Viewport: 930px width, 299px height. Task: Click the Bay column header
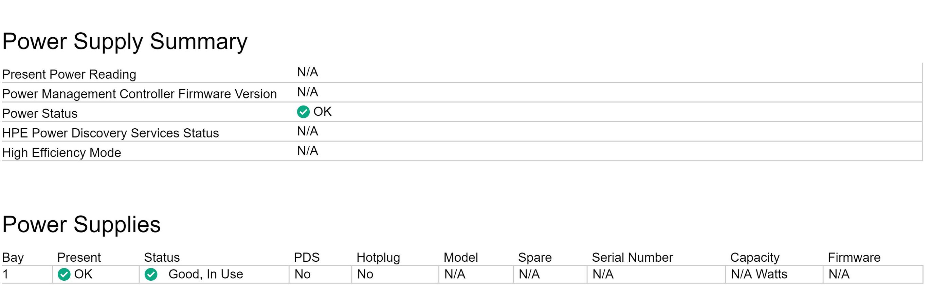coord(13,258)
